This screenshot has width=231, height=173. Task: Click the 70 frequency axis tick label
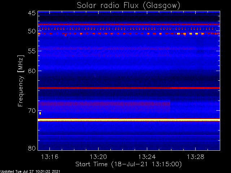pyautogui.click(x=32, y=111)
